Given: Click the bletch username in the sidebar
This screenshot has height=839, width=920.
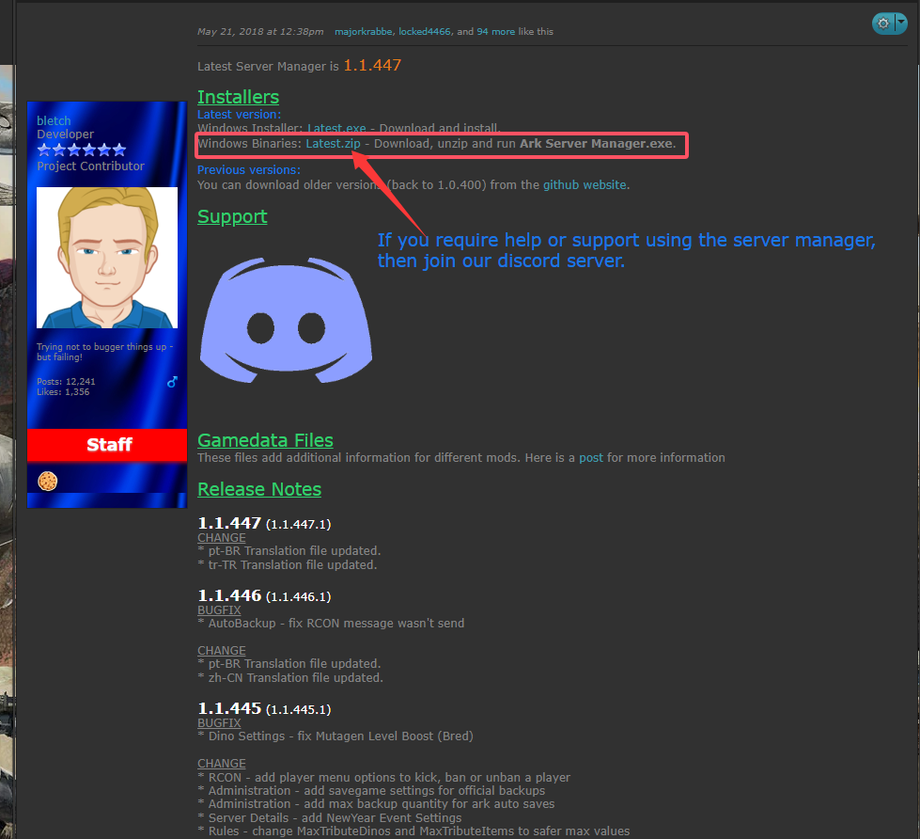Looking at the screenshot, I should click(x=54, y=120).
